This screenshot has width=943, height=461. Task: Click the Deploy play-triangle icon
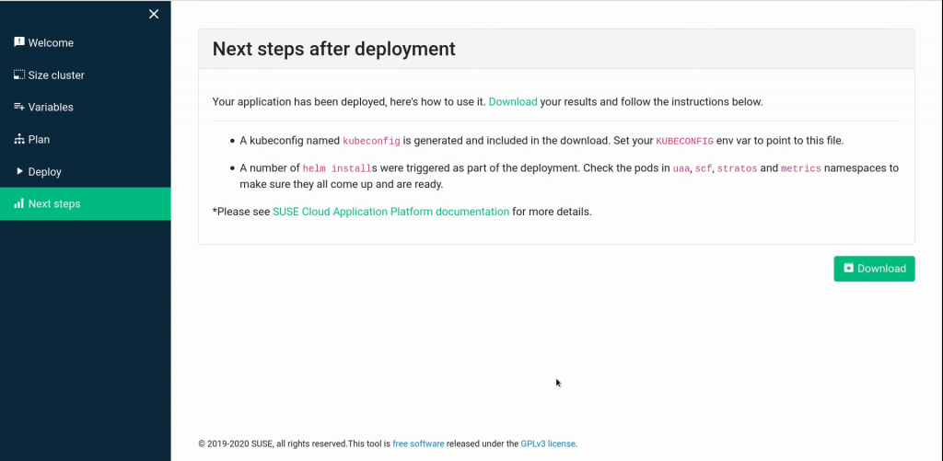[19, 171]
